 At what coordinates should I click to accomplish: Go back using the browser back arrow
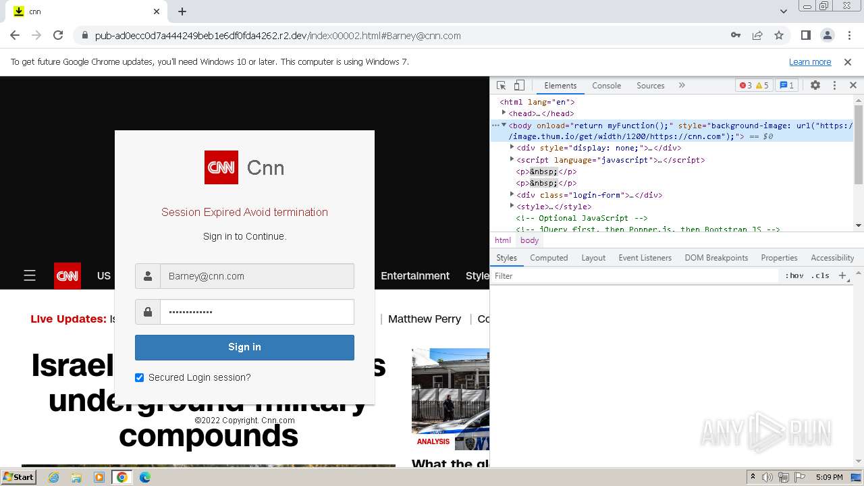coord(15,36)
